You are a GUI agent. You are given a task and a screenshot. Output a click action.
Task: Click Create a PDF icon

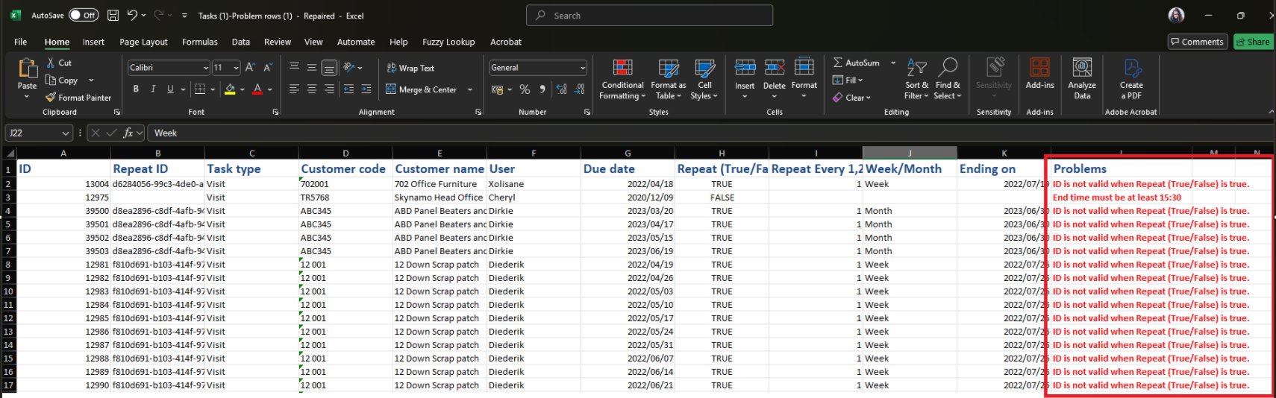tap(1131, 69)
